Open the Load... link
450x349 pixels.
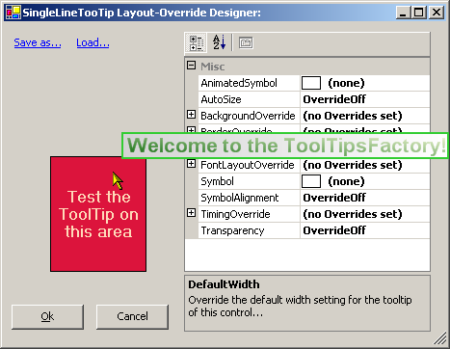point(93,42)
